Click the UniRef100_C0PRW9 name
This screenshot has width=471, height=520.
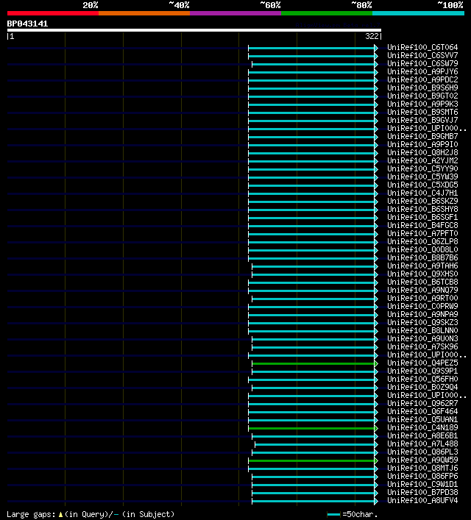tap(422, 307)
